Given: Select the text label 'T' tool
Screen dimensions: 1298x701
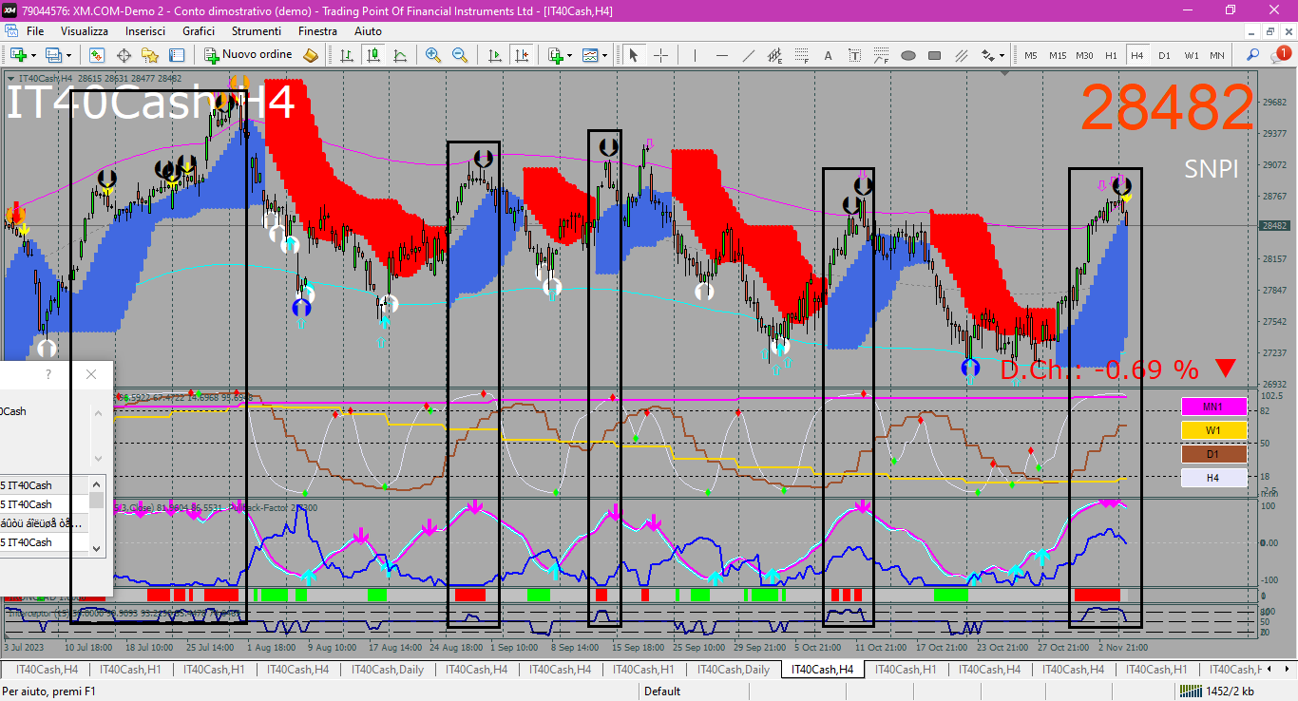Looking at the screenshot, I should 854,55.
